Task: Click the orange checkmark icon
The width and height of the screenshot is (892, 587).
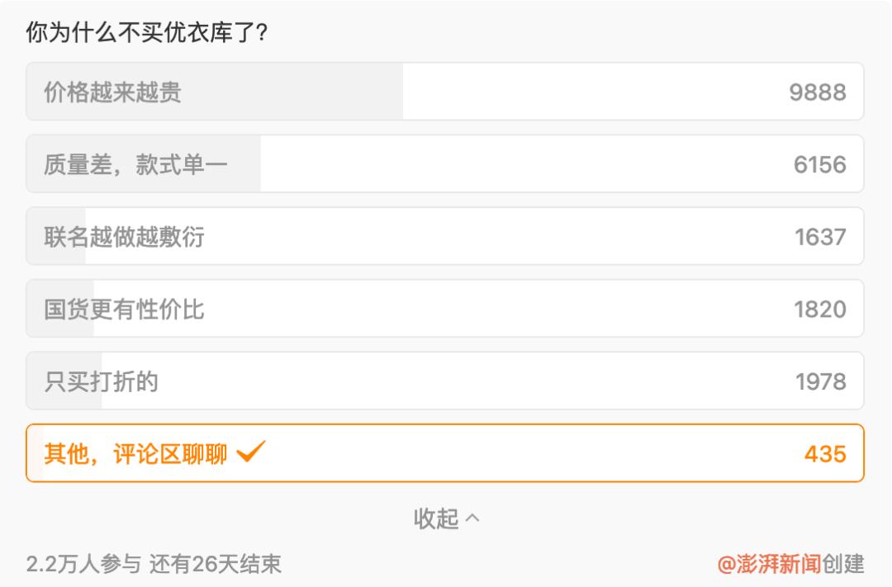Action: [251, 452]
